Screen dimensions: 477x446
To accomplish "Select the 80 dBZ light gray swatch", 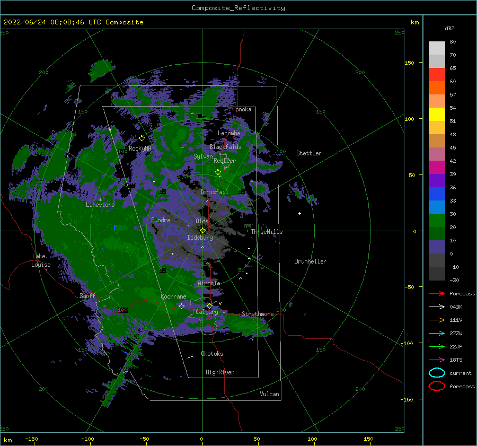I will click(437, 48).
